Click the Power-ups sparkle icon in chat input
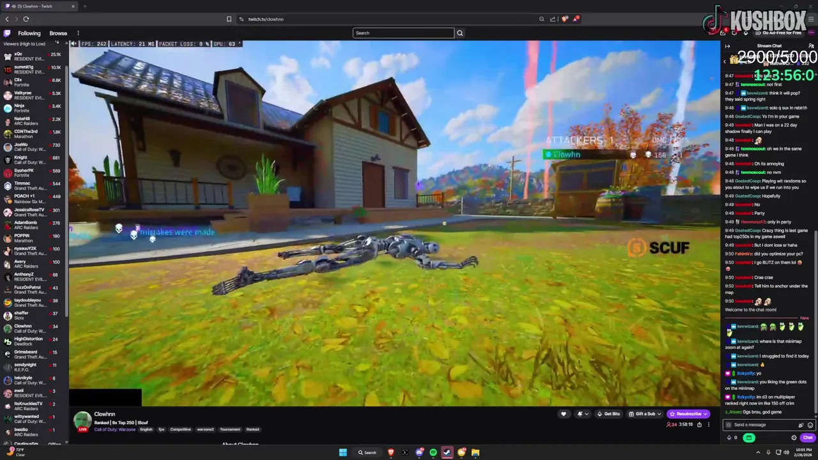Image resolution: width=818 pixels, height=460 pixels. tap(801, 425)
